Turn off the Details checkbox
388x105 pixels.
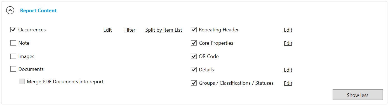(194, 70)
